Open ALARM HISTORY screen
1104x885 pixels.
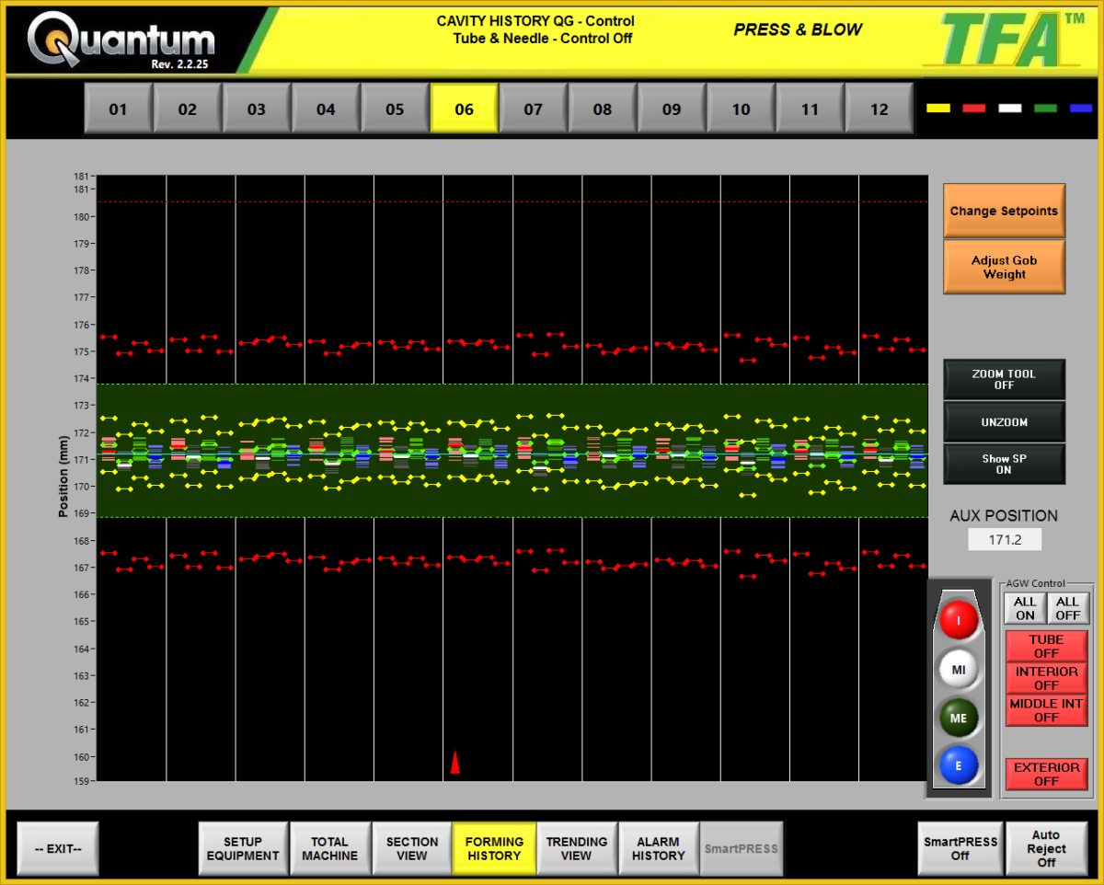658,848
